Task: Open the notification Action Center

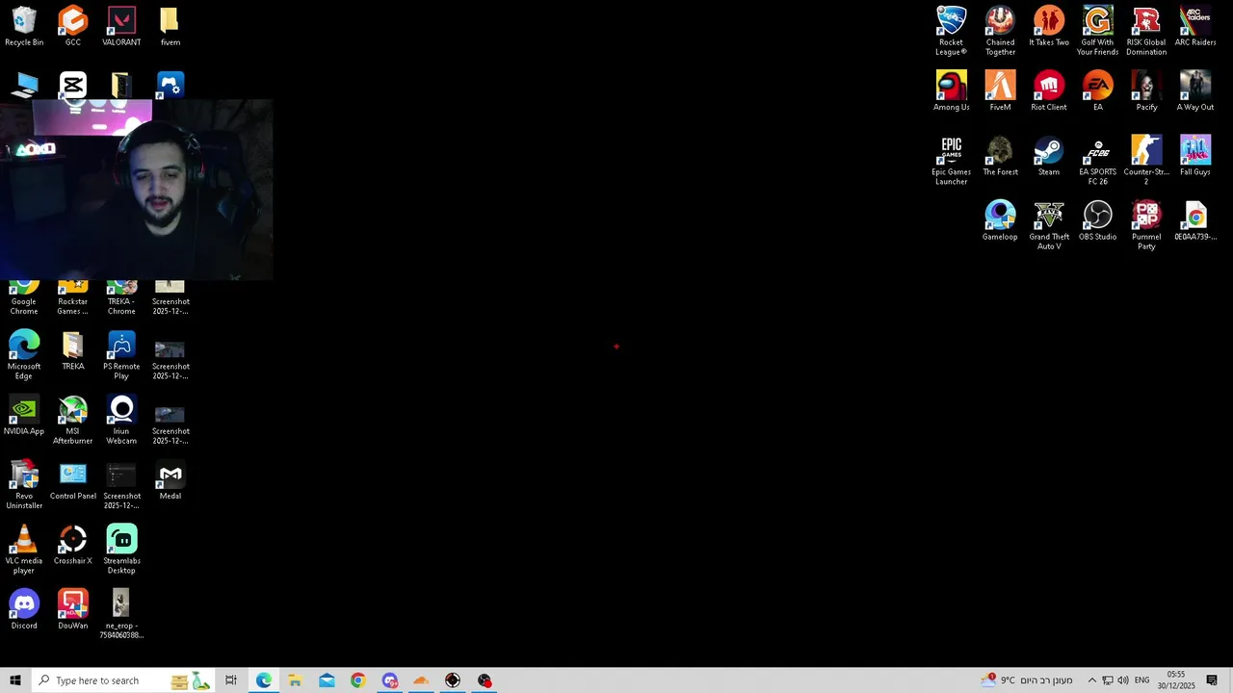Action: point(1212,680)
